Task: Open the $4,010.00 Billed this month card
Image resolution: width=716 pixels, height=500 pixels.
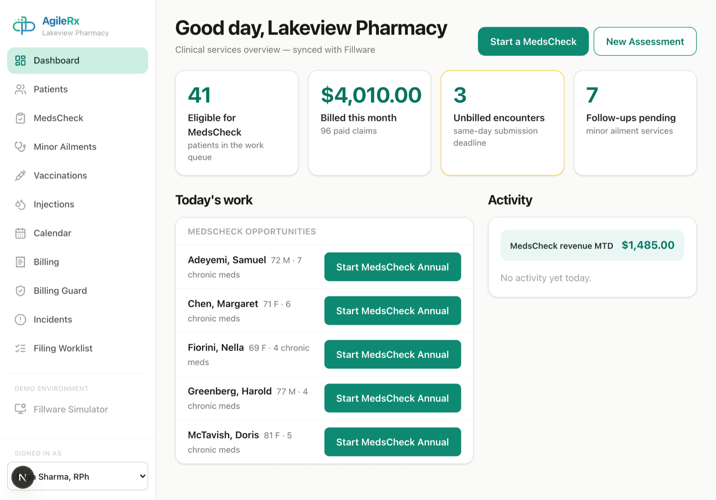Action: [x=370, y=123]
